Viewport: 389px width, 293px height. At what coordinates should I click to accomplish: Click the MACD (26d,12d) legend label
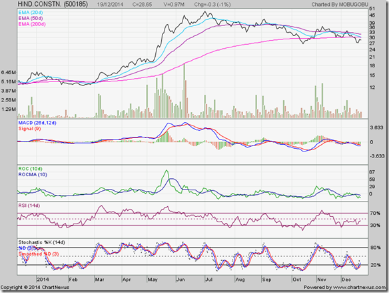[x=37, y=123]
